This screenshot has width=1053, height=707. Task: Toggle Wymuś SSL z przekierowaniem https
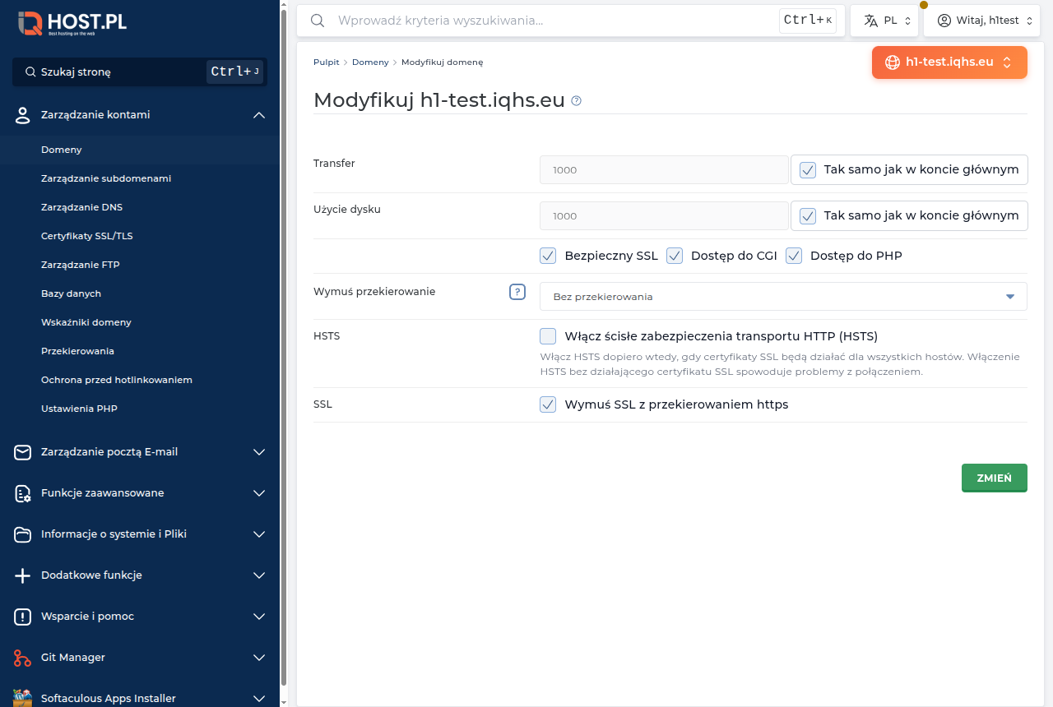[x=548, y=404]
